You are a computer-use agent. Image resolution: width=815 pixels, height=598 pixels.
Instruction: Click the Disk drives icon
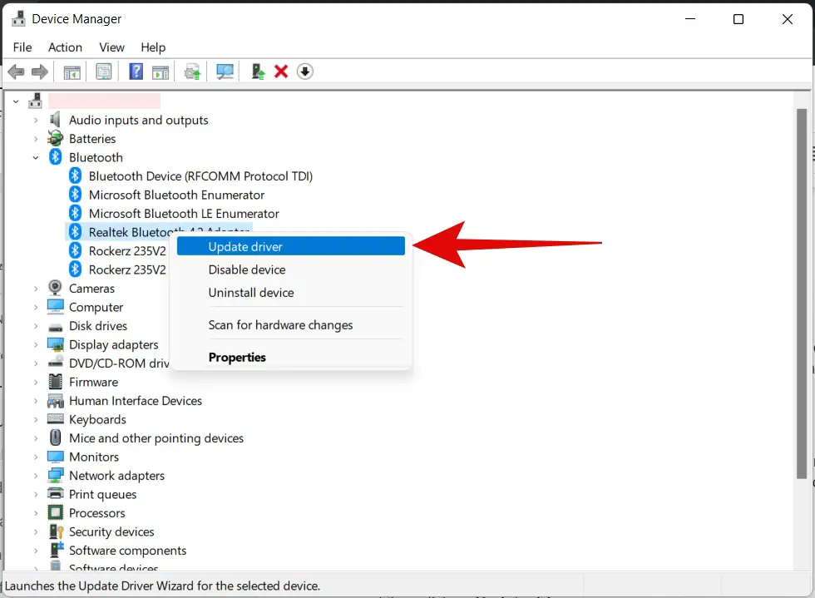pos(55,327)
